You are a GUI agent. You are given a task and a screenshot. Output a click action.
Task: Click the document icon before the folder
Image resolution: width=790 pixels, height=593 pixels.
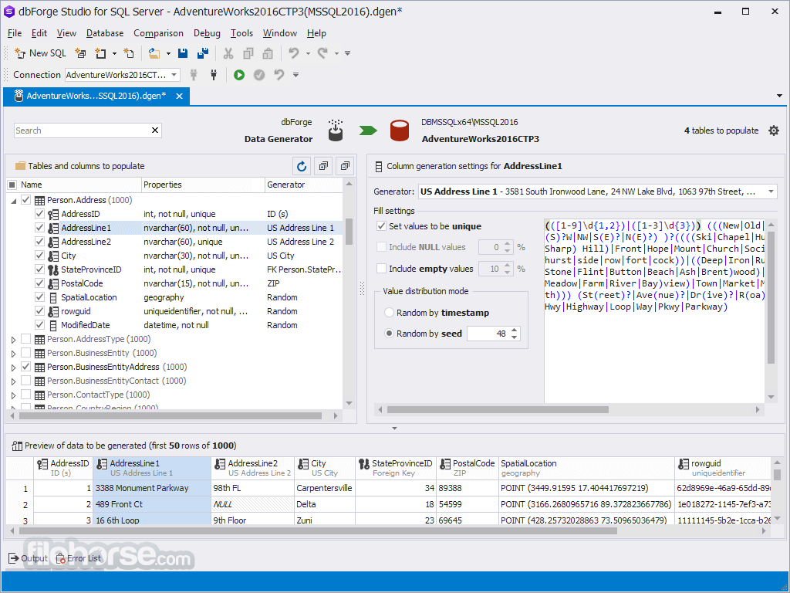click(x=129, y=53)
